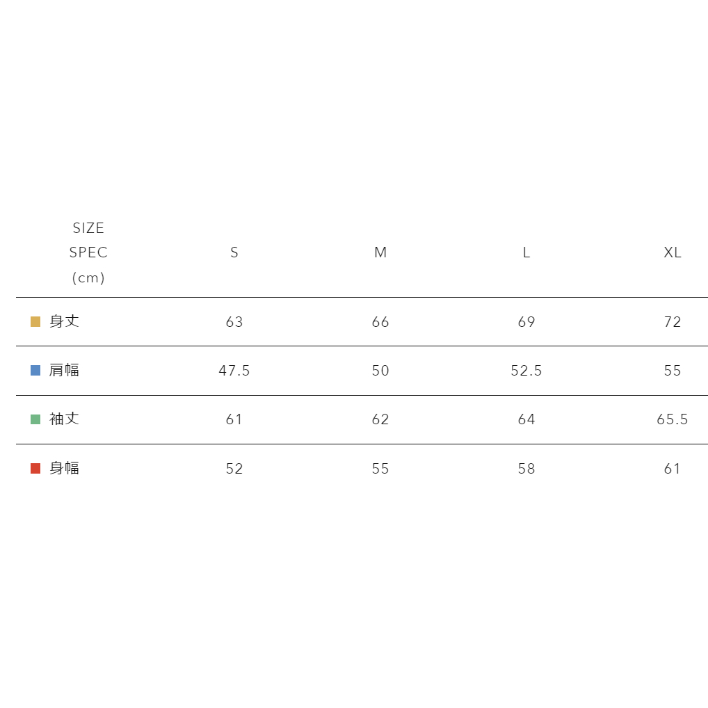Viewport: 708px width, 708px height.
Task: Click the 58 body width value
Action: point(526,469)
